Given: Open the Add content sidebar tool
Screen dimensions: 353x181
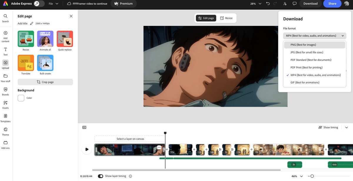Looking at the screenshot, I should pos(5,36).
